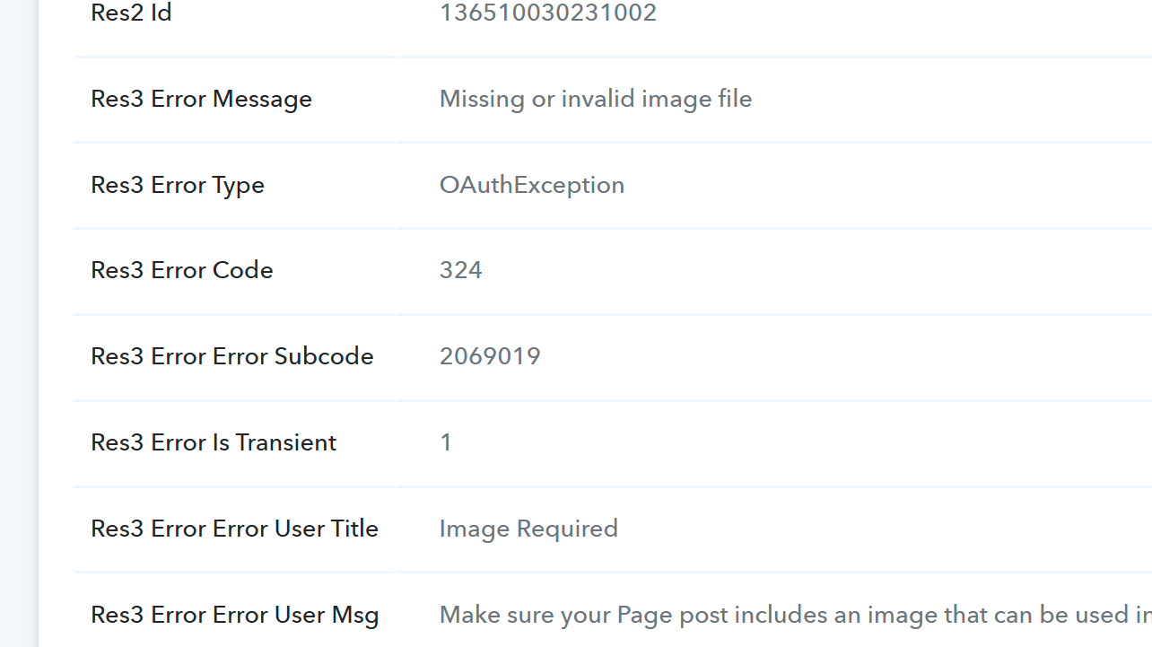Click the word 'Subcode' in the row label
The width and height of the screenshot is (1152, 647).
(324, 356)
